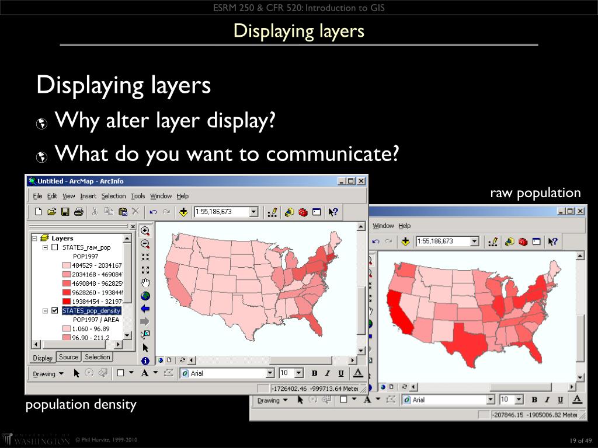Viewport: 598px width, 448px height.
Task: Toggle Italic in front window Drawing toolbar
Action: (328, 373)
